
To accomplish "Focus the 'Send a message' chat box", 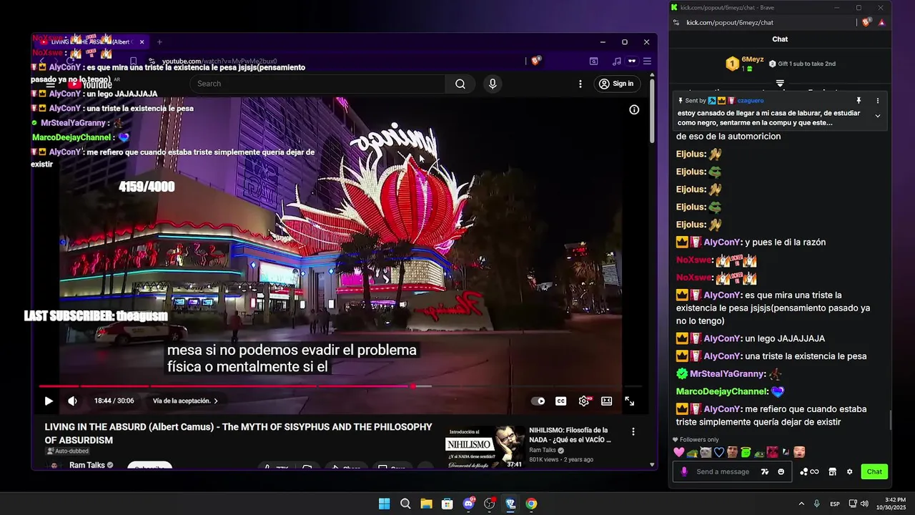I will (723, 471).
